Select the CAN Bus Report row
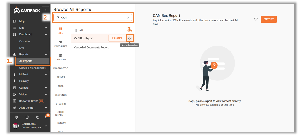 pyautogui.click(x=103, y=38)
